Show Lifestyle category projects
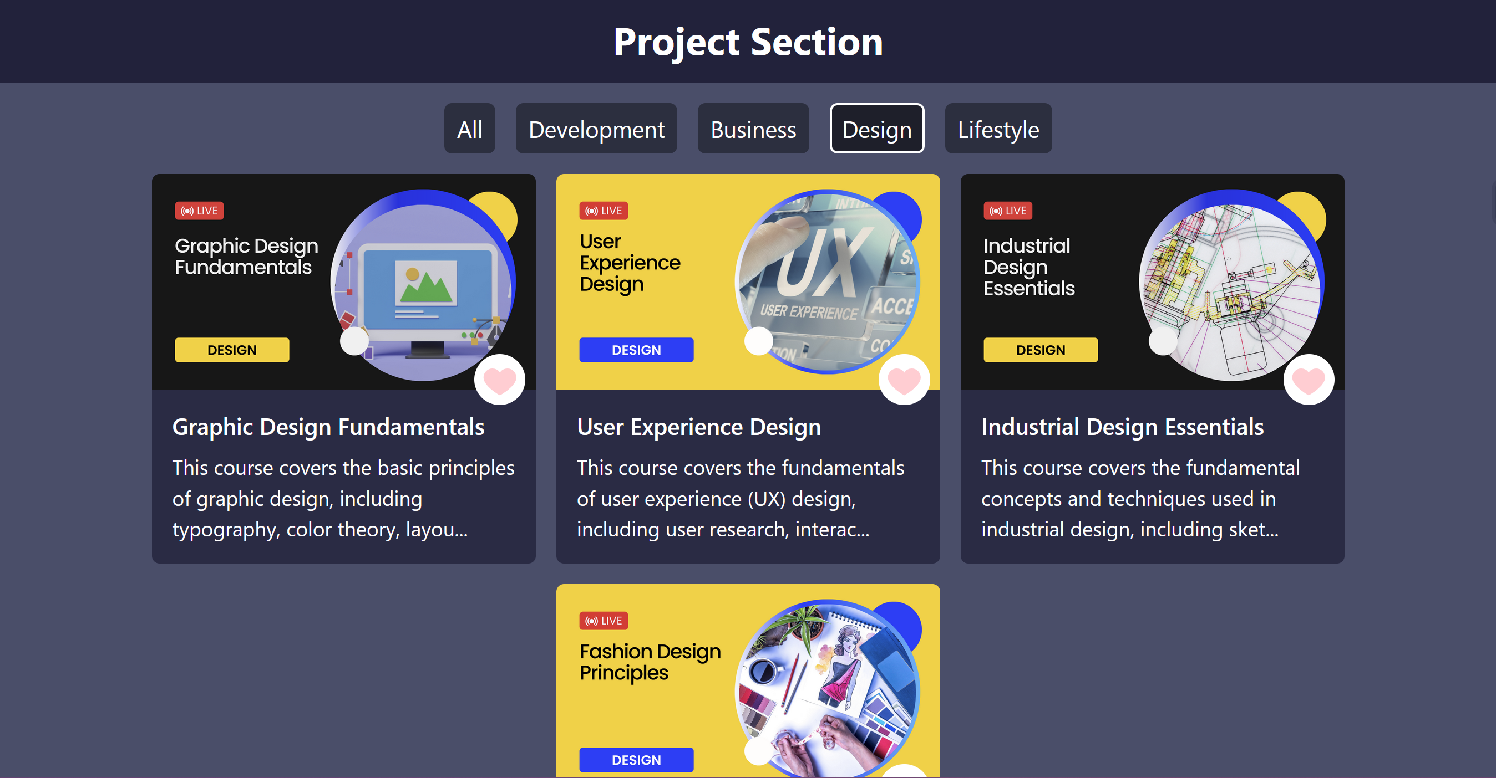 point(998,129)
